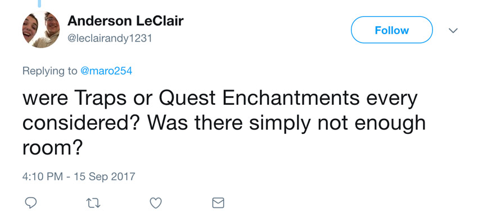Retweet this post using the arrows icon
The width and height of the screenshot is (478, 218).
click(93, 203)
